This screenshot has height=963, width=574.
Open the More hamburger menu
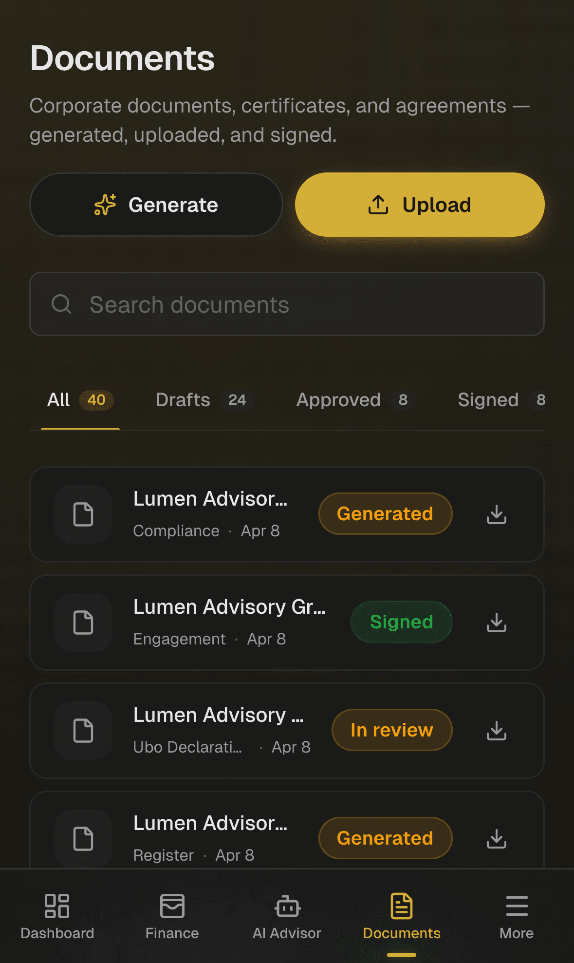click(517, 906)
